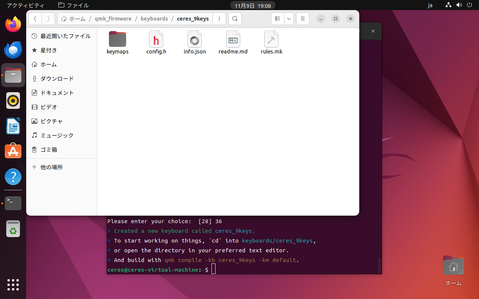The height and width of the screenshot is (299, 479).
Task: Open the search in Files
Action: tap(235, 19)
